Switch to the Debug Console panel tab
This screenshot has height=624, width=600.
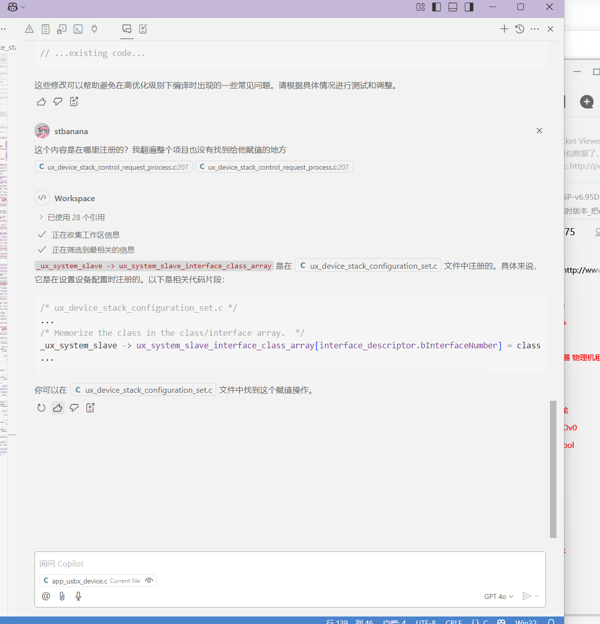tap(62, 29)
